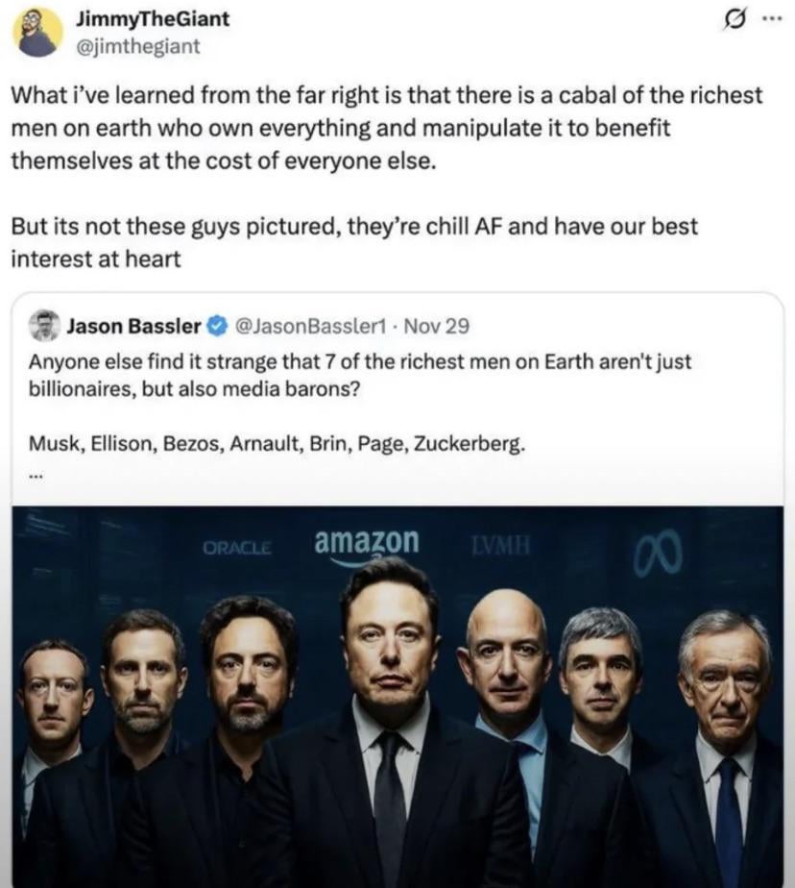This screenshot has height=888, width=795.
Task: Click the "What i've learned" tweet paragraph
Action: tap(384, 127)
